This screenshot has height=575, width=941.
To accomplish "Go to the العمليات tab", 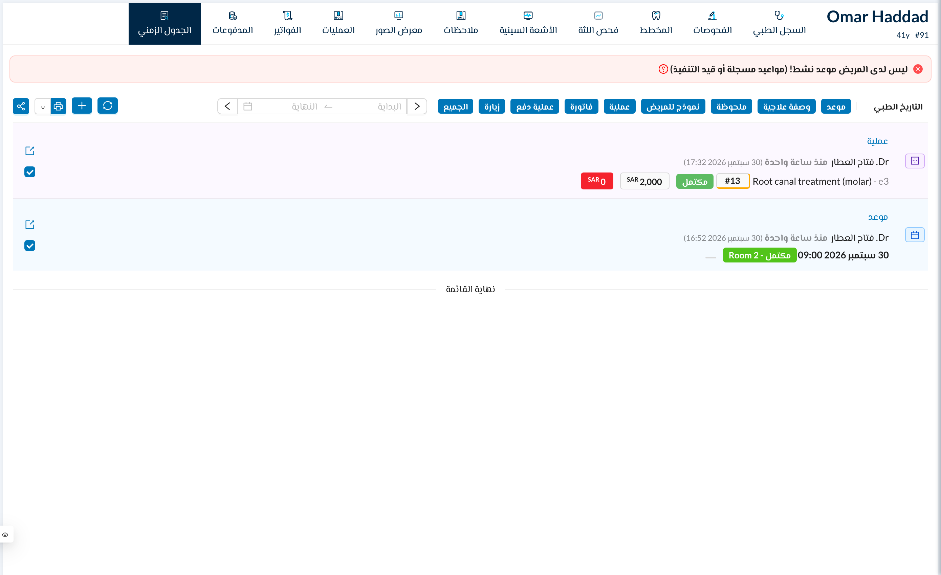I will (338, 23).
